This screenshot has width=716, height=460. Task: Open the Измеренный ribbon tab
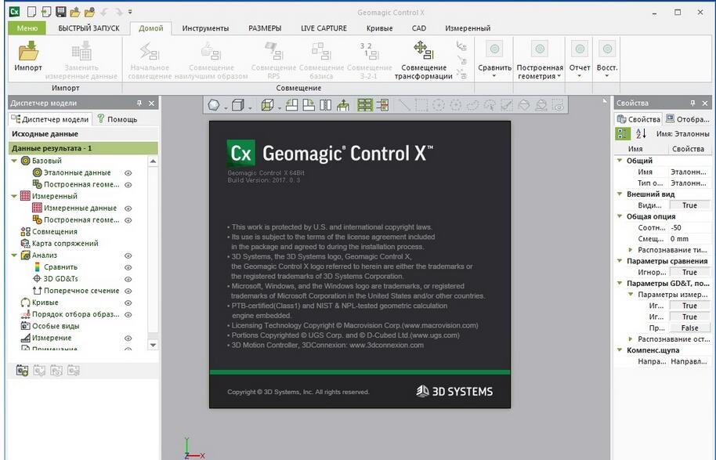pos(468,28)
